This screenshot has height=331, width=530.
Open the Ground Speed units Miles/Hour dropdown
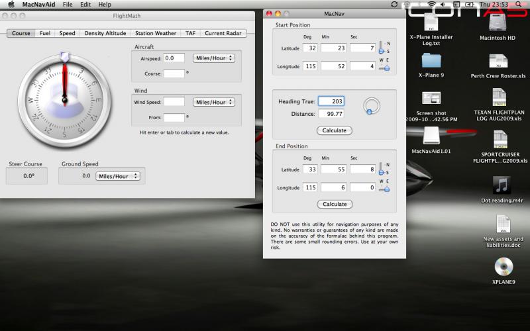[x=118, y=176]
